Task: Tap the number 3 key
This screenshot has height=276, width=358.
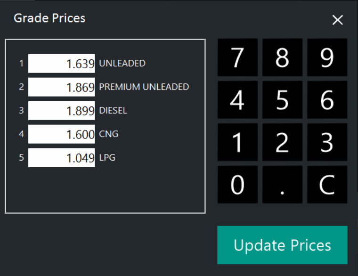Action: [327, 142]
